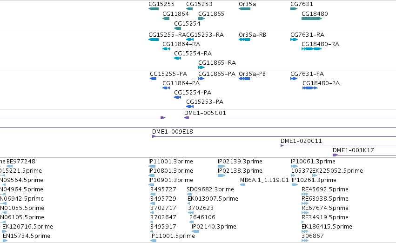Select the CG15254 gene label
396x243 pixels.
(187, 23)
